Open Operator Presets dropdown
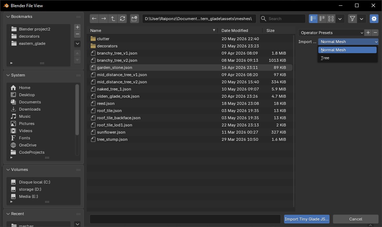 pos(332,33)
